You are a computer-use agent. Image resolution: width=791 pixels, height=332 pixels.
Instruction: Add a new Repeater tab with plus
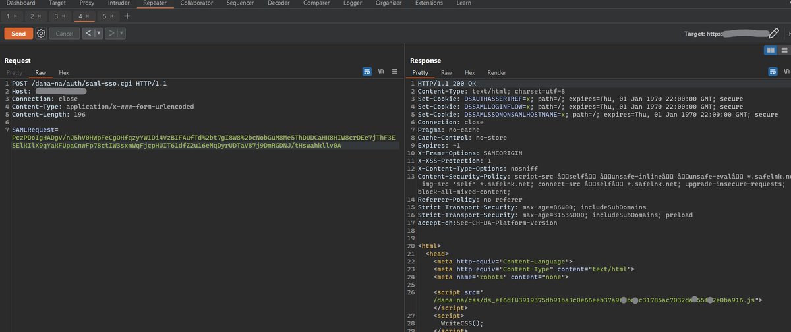127,16
